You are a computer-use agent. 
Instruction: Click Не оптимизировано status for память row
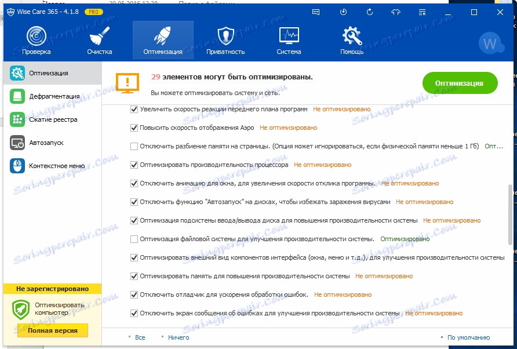click(384, 276)
